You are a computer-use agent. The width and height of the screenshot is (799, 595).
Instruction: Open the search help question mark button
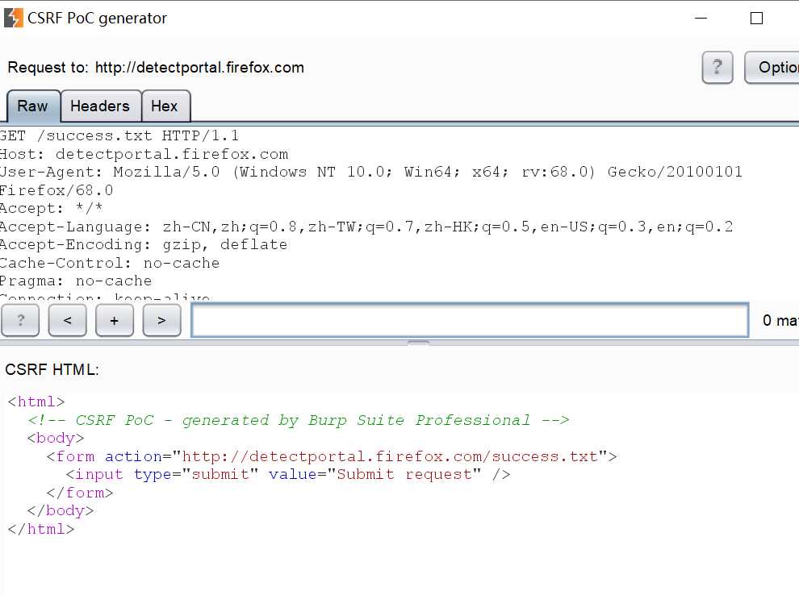pyautogui.click(x=20, y=320)
